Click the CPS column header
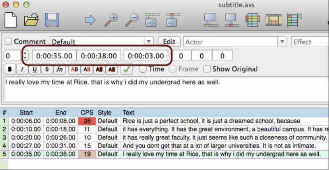The height and width of the screenshot is (170, 329). coord(87,113)
